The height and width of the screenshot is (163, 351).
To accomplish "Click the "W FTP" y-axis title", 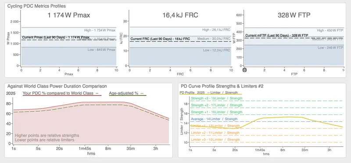I will (234, 38).
